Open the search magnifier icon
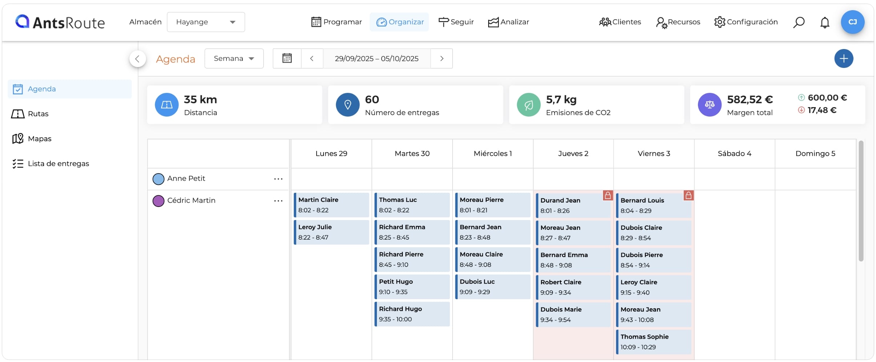The height and width of the screenshot is (362, 876). tap(799, 22)
